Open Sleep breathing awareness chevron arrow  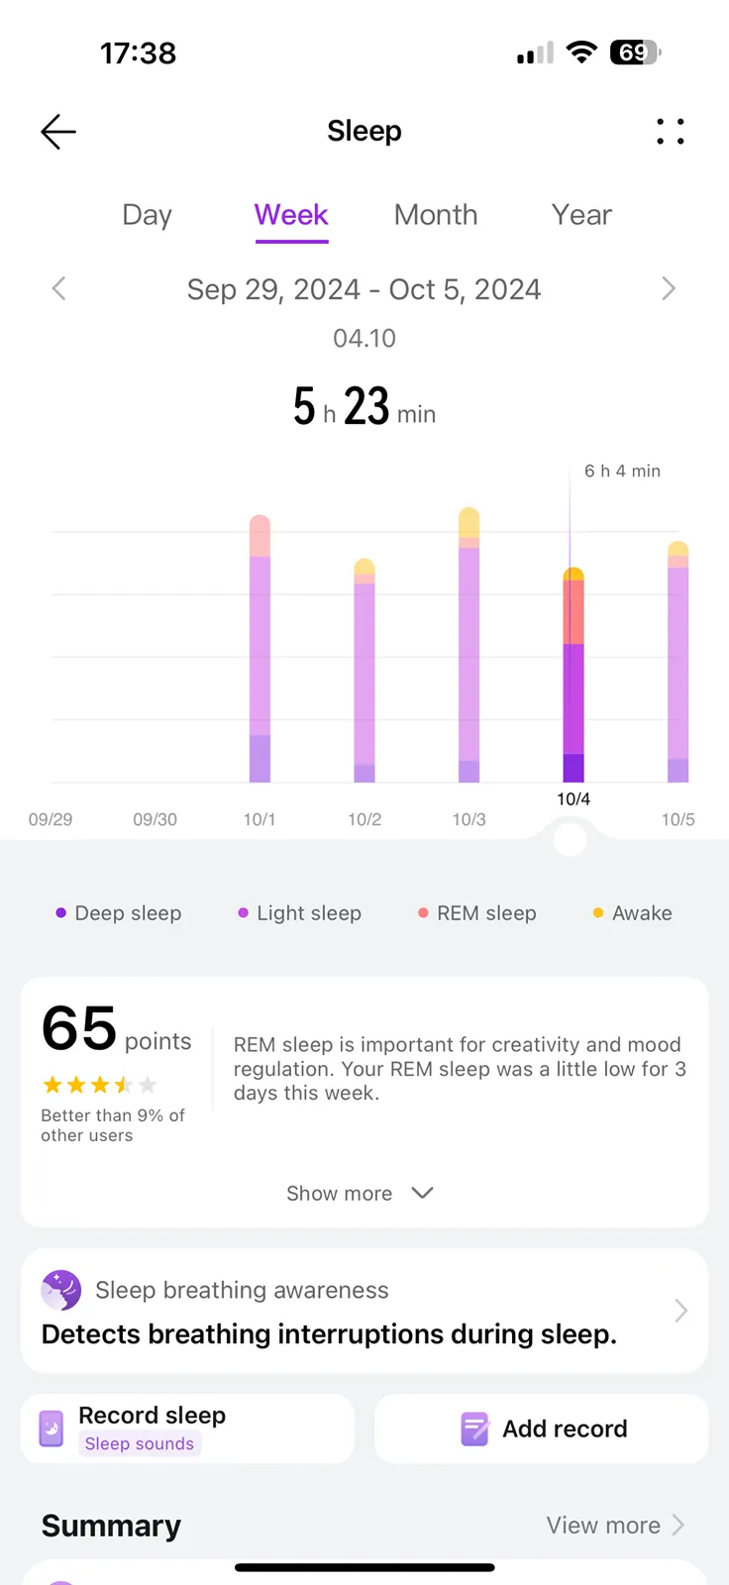click(x=680, y=1311)
